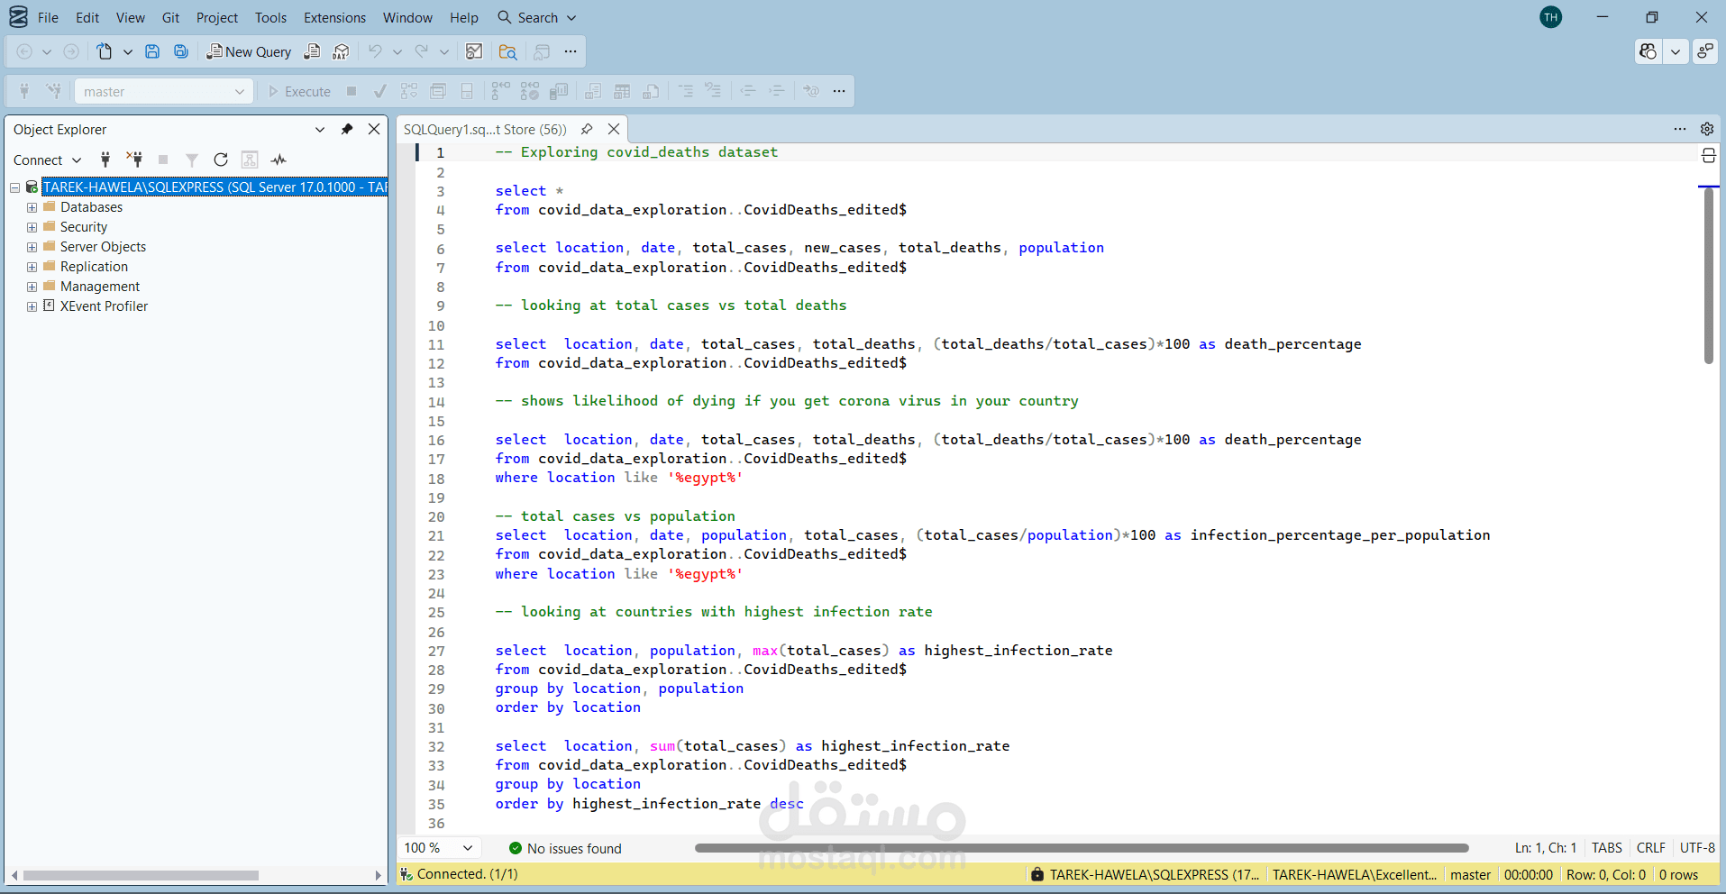Viewport: 1726px width, 894px height.
Task: Click the New Item page icon
Action: [x=105, y=51]
